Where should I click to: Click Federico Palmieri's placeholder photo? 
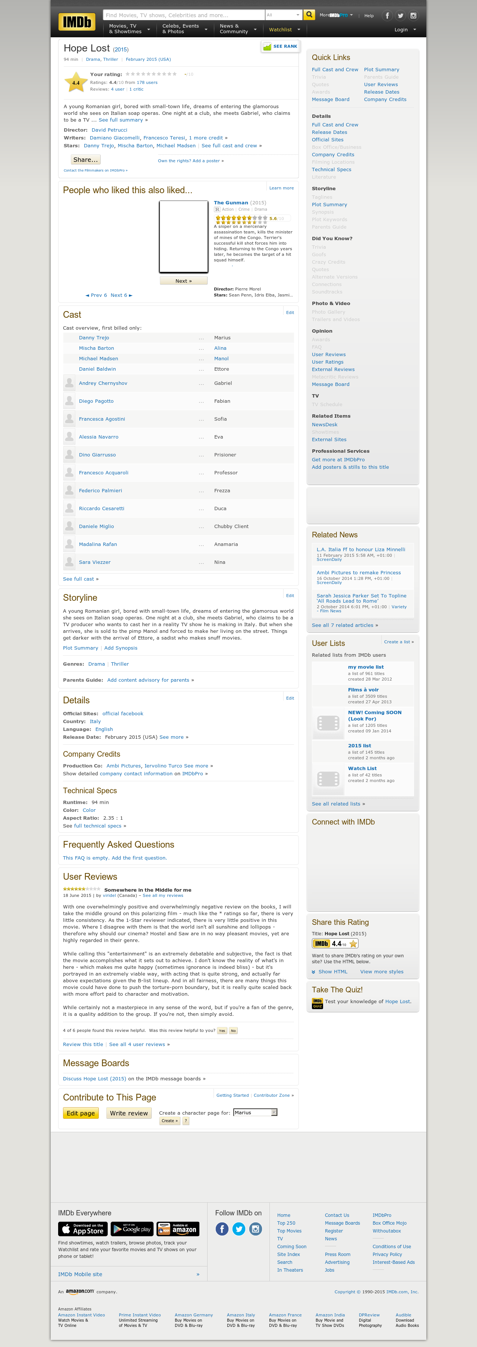[69, 490]
